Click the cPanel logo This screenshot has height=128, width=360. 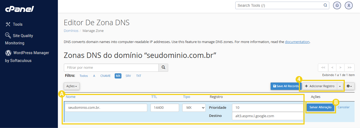[19, 9]
